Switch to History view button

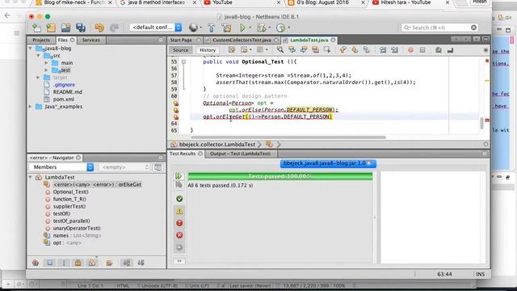tap(208, 50)
